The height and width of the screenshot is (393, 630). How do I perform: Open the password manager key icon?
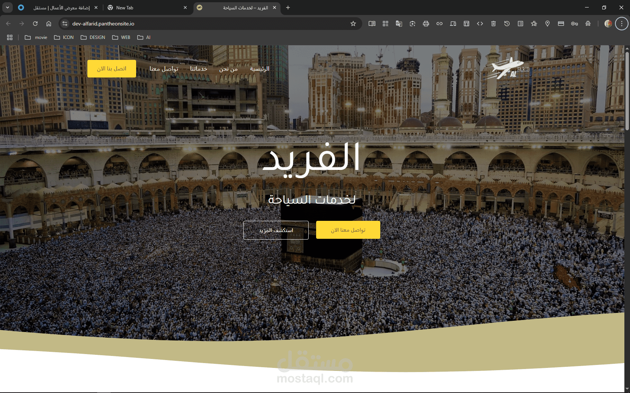coord(574,24)
